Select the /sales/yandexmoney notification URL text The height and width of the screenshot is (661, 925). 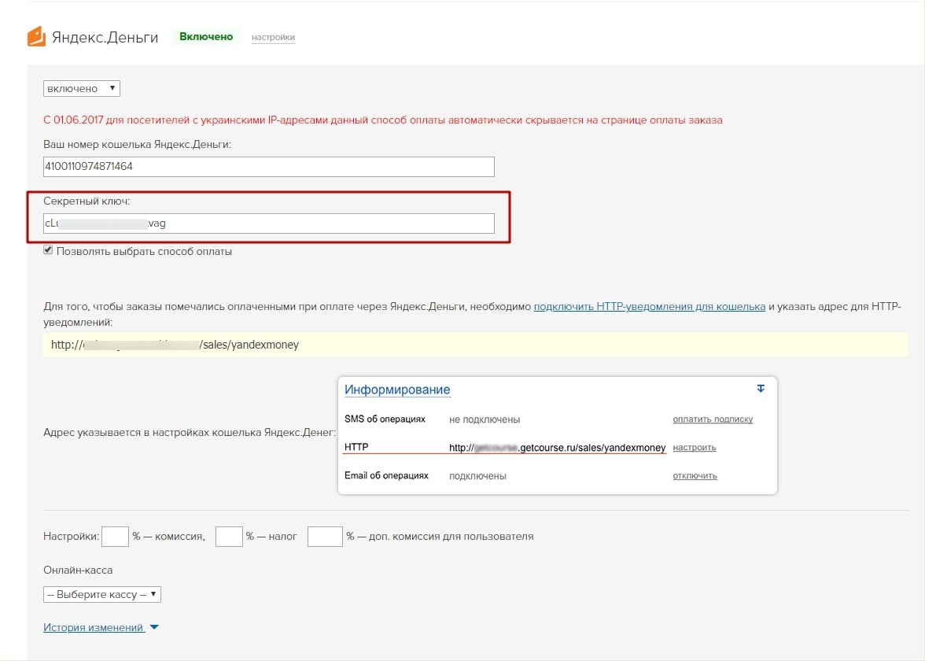click(x=175, y=345)
